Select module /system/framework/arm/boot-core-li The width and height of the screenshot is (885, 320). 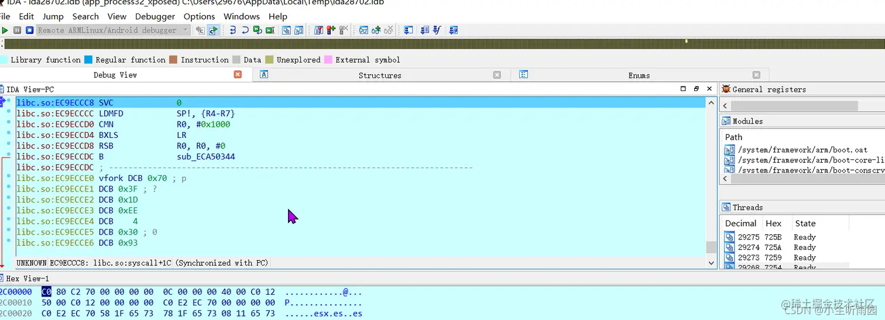(804, 160)
